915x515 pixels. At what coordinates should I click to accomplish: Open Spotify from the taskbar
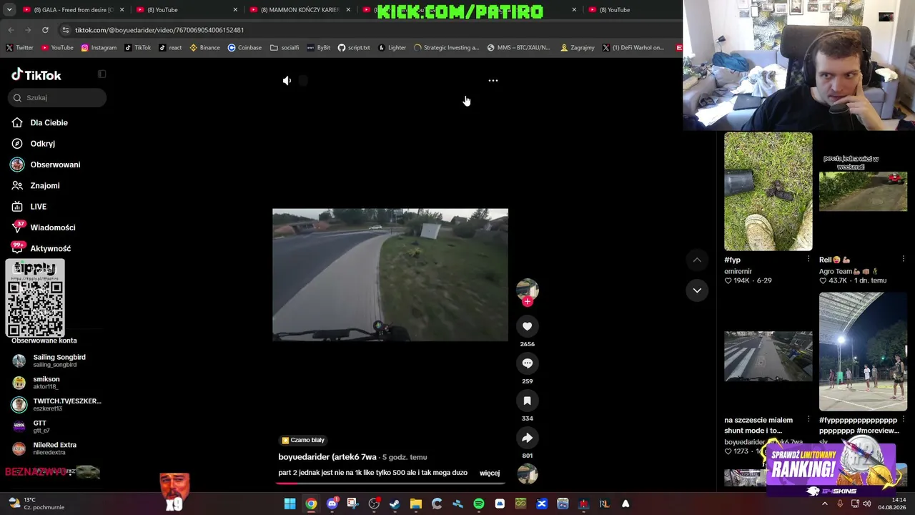tap(479, 504)
